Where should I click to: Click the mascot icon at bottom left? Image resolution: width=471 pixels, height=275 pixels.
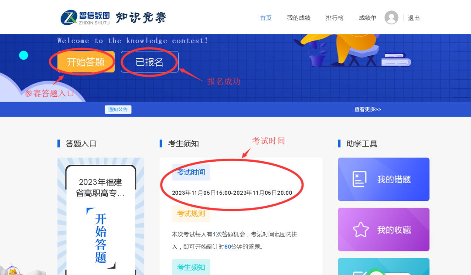[13, 270]
